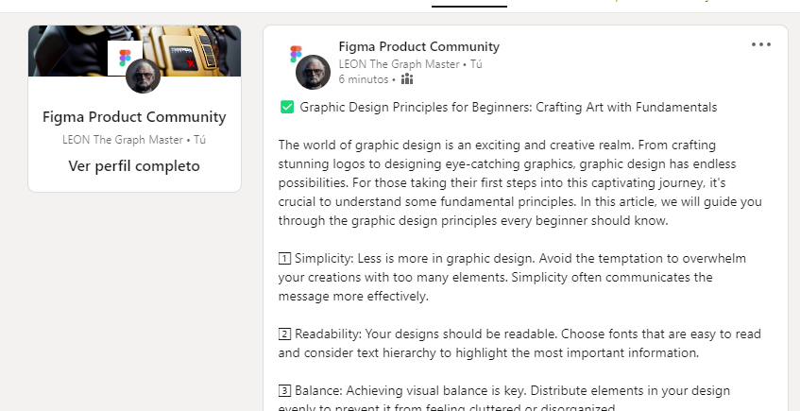Screen dimensions: 800x411
Task: Click the number 2 keycap emoji
Action: 284,334
